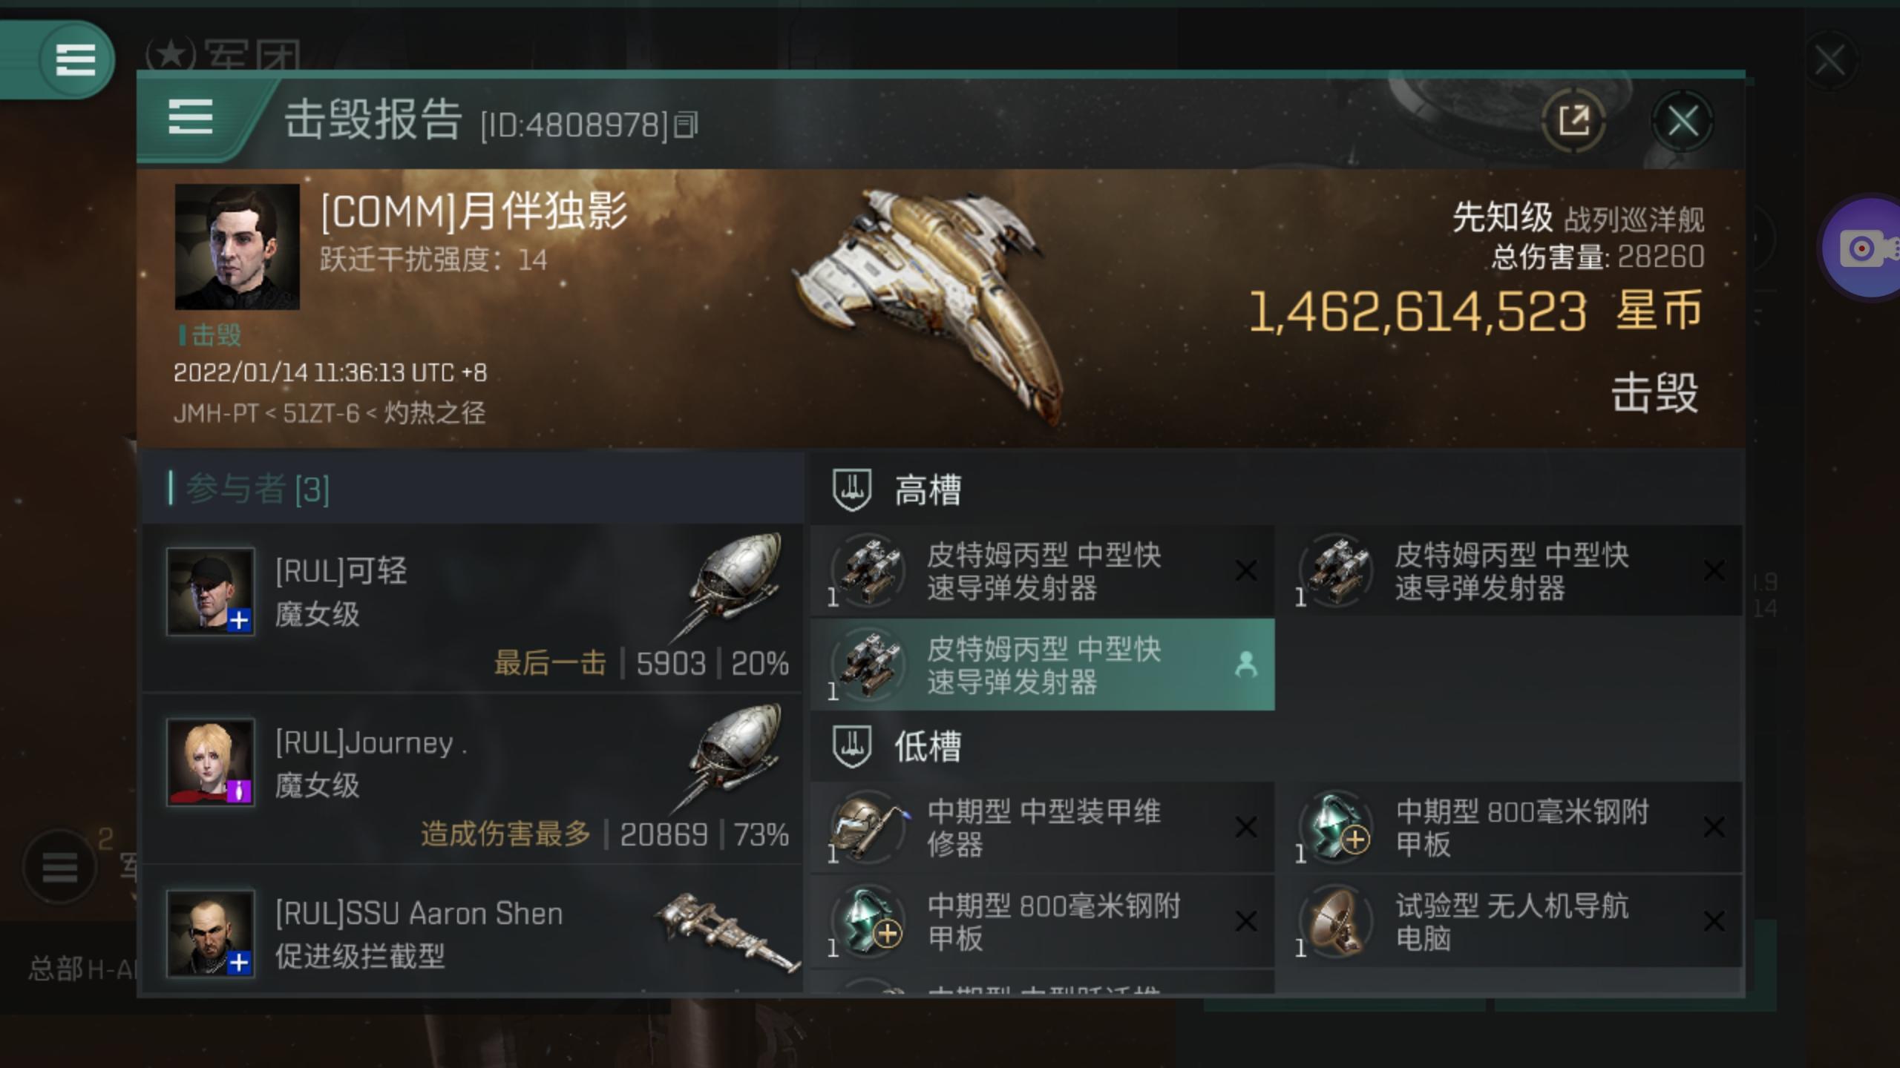Expand the 参与者 [3] participants header
1900x1068 pixels.
coord(472,488)
